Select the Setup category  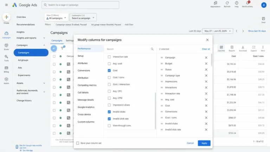coord(81,56)
